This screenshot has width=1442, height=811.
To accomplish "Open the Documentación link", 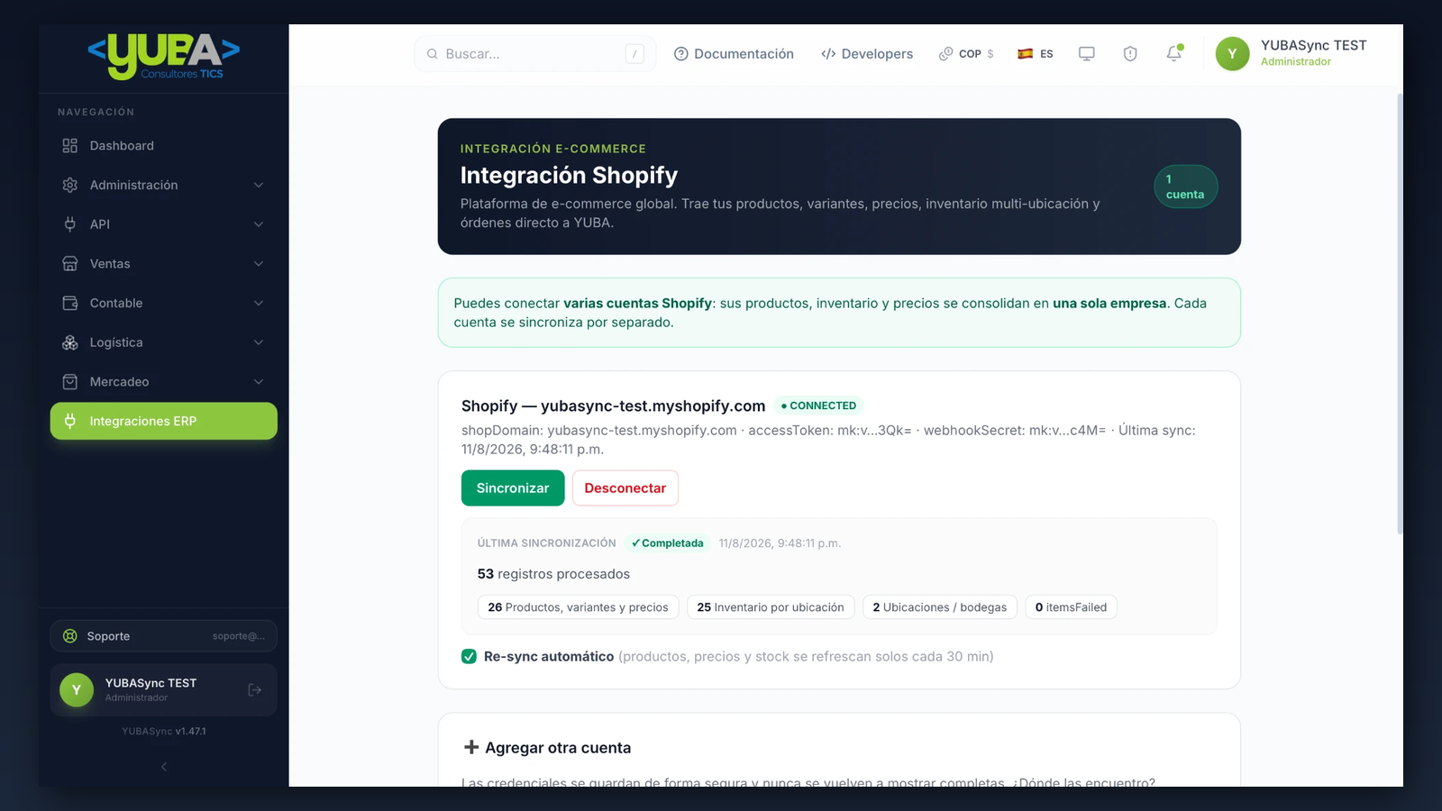I will (734, 54).
